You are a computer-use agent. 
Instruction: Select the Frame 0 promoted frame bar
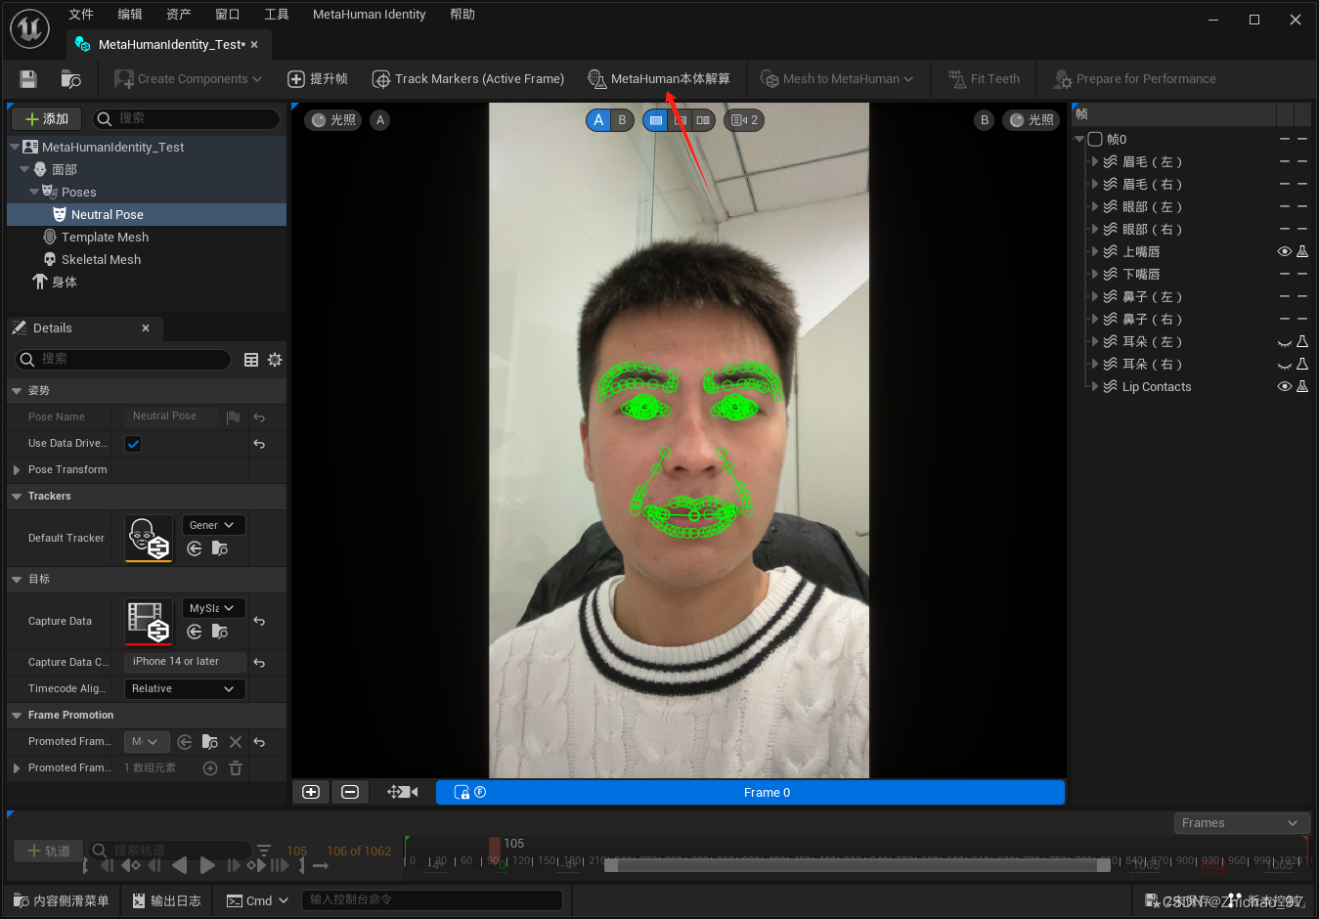point(750,793)
